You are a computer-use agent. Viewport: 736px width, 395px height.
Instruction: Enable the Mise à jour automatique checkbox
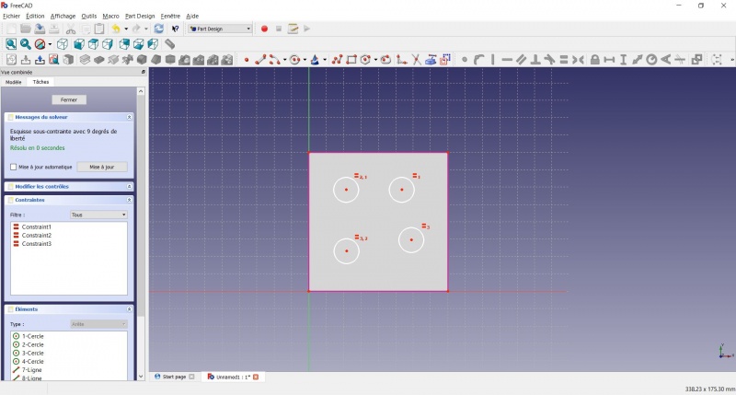[x=13, y=167]
